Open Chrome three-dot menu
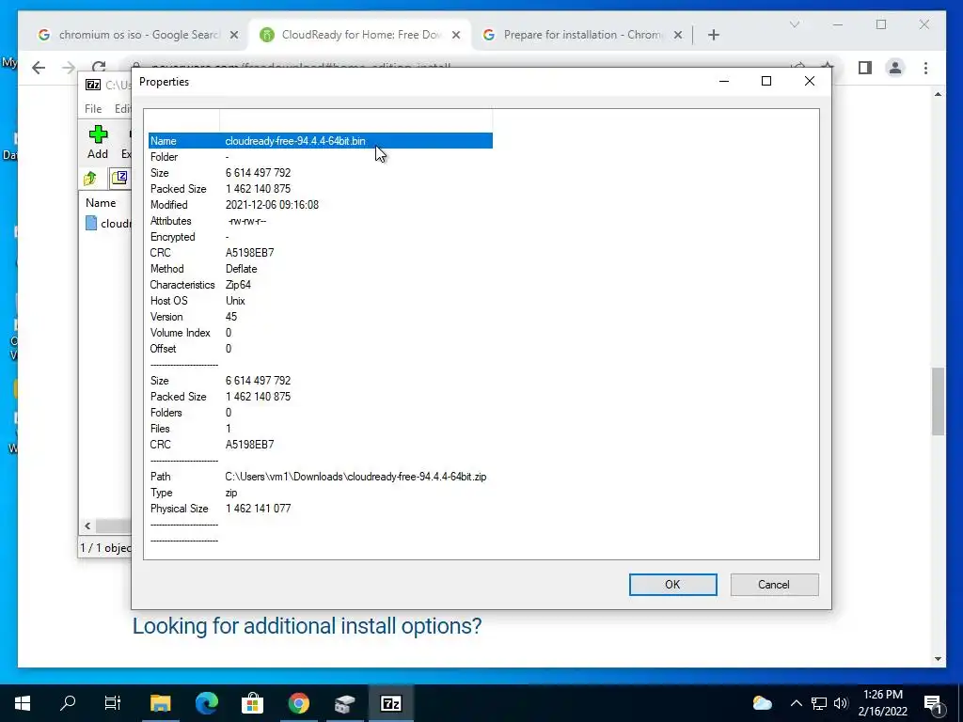963x722 pixels. click(925, 68)
